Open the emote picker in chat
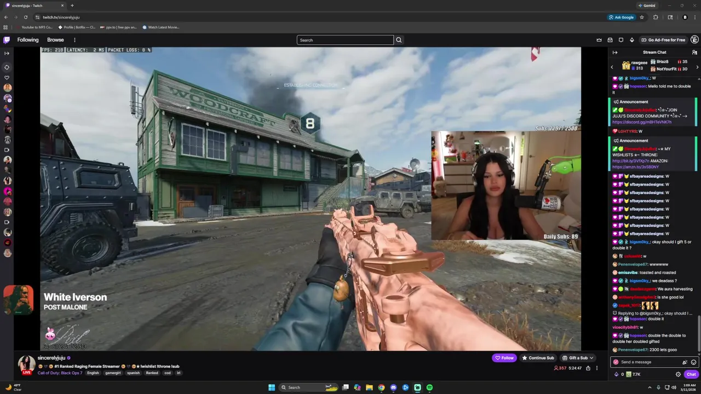 tap(694, 362)
